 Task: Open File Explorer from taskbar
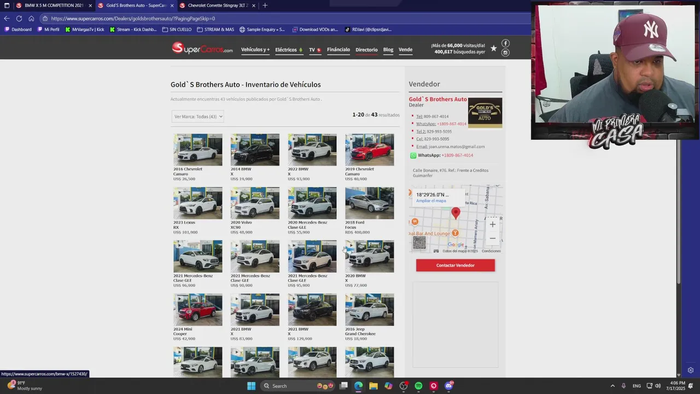pos(374,386)
